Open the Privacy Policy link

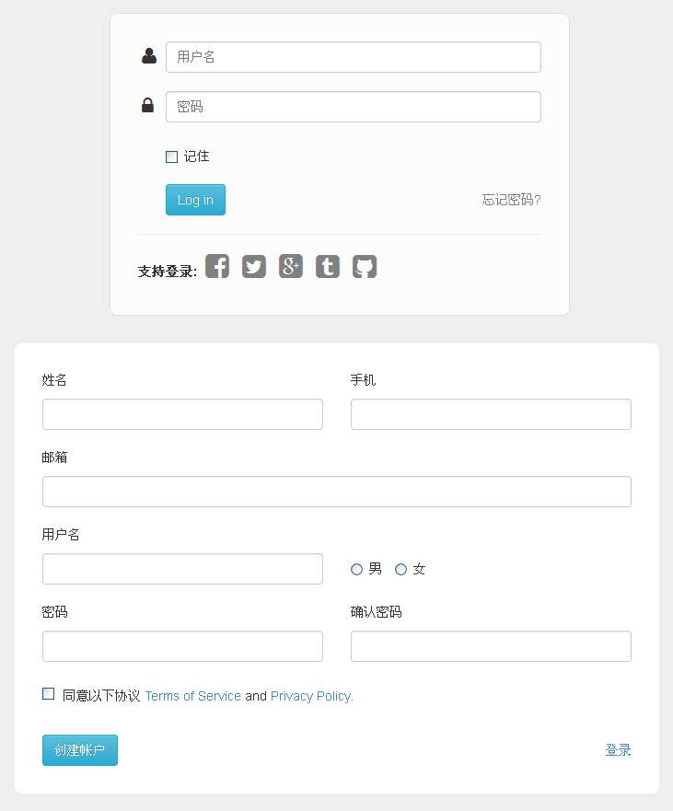point(311,696)
